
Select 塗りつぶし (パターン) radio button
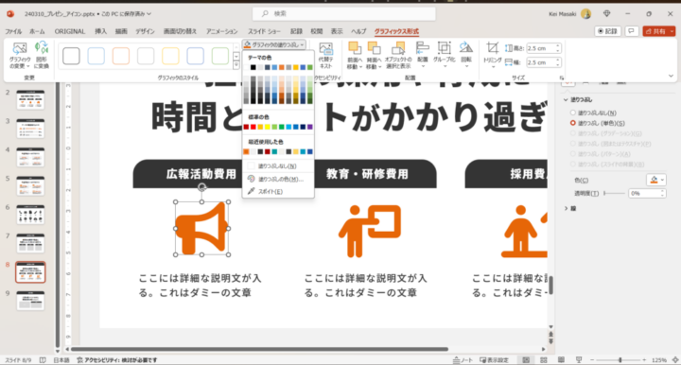[x=573, y=154]
